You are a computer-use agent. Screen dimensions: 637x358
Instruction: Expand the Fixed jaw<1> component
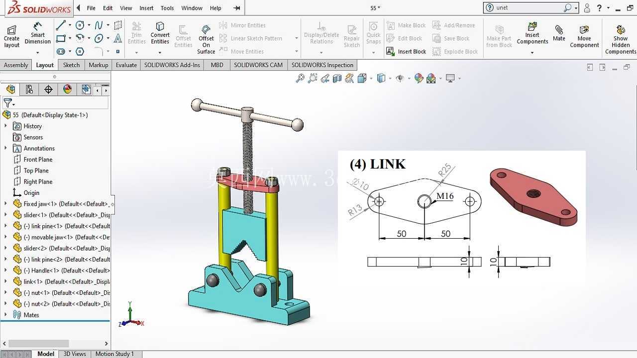(x=6, y=204)
